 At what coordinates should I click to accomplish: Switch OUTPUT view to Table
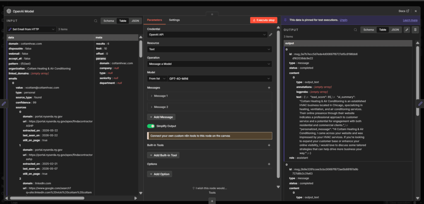(x=383, y=30)
